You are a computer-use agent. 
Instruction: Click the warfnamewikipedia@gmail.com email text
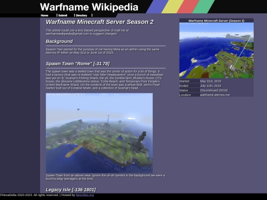(x=67, y=34)
